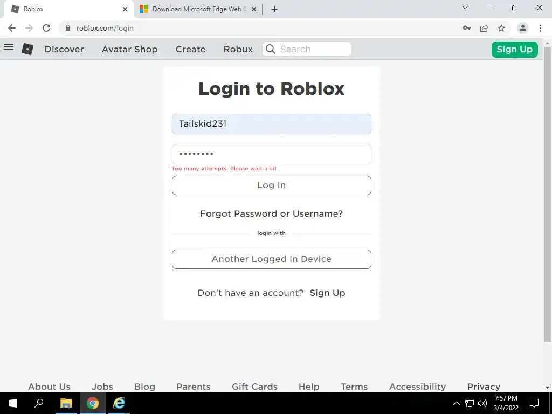552x414 pixels.
Task: Reload the page with refresh icon
Action: pos(46,28)
